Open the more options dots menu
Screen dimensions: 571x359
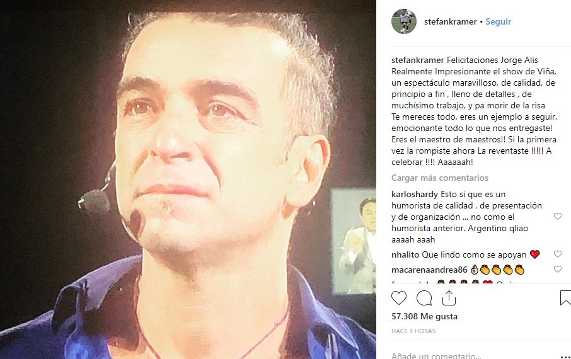(566, 356)
